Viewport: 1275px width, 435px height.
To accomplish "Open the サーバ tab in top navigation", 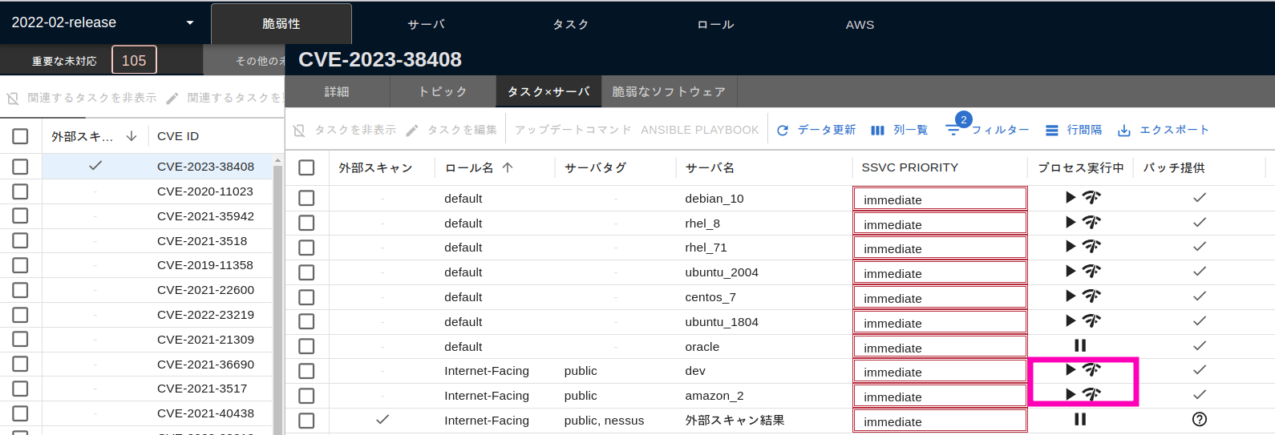I will tap(426, 25).
